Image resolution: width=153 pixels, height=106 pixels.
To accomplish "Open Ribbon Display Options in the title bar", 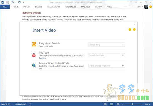I will pyautogui.click(x=136, y=2).
